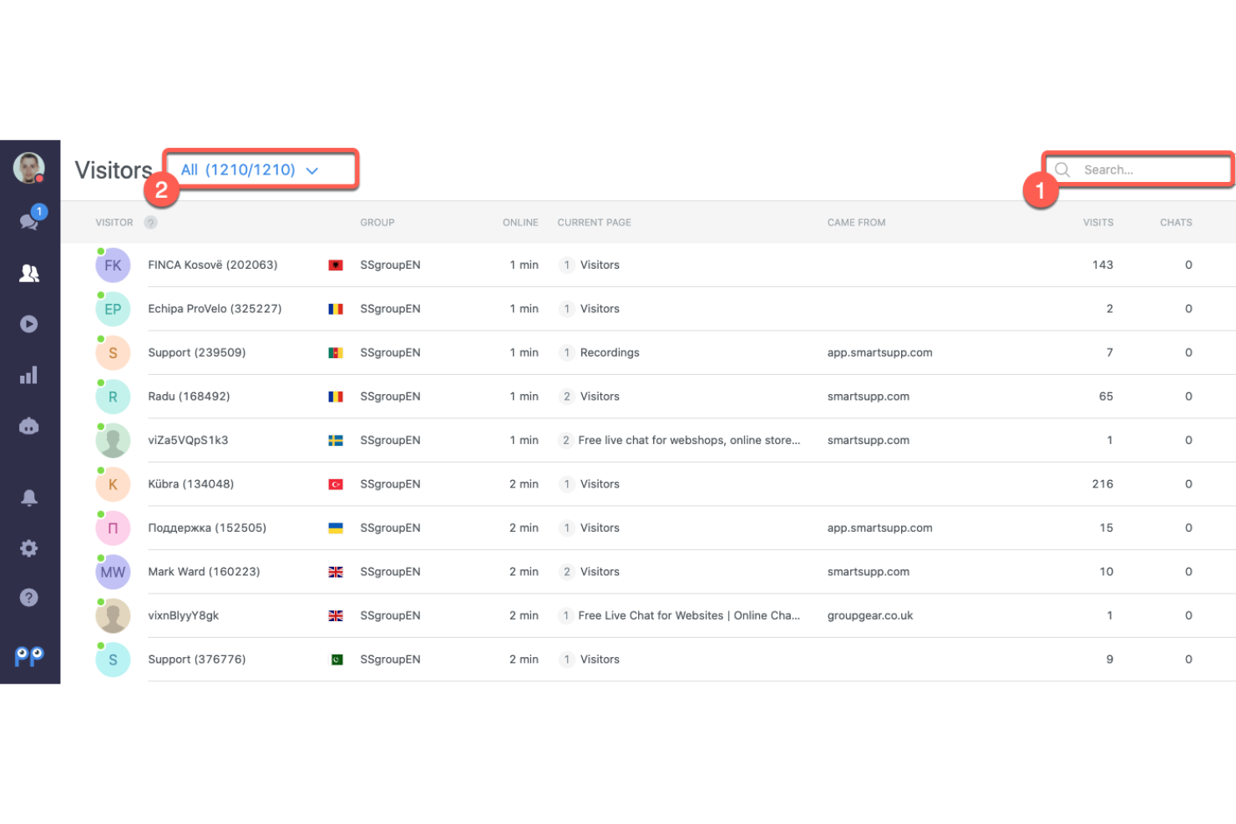Sort by CAME FROM column header

click(857, 222)
